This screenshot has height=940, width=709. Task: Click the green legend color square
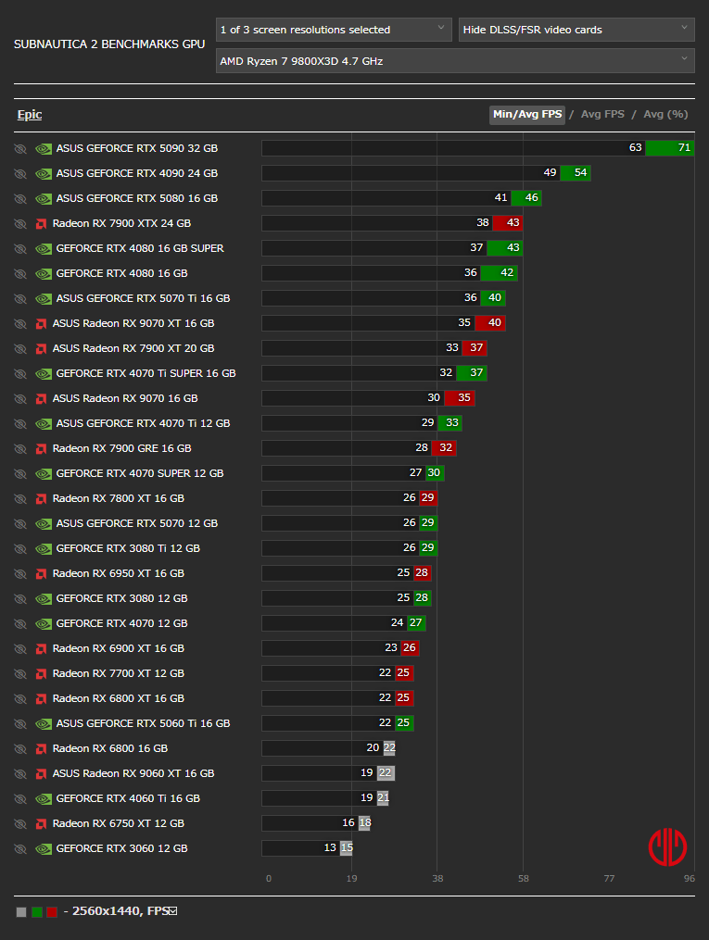[37, 912]
